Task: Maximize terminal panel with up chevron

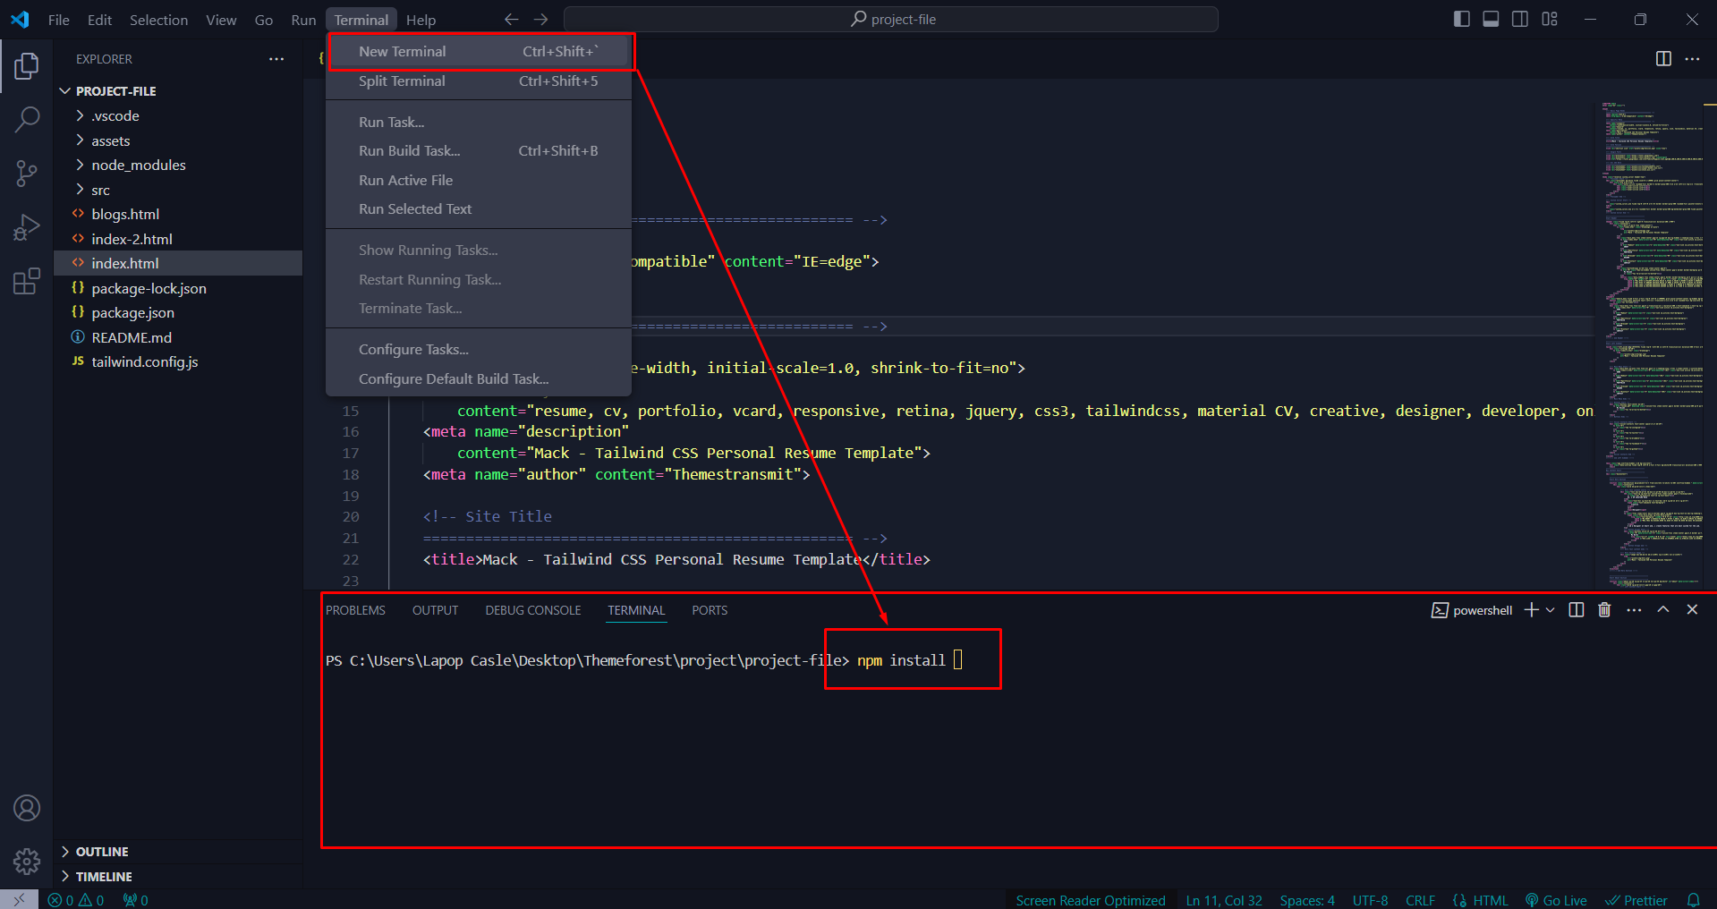Action: pos(1663,609)
